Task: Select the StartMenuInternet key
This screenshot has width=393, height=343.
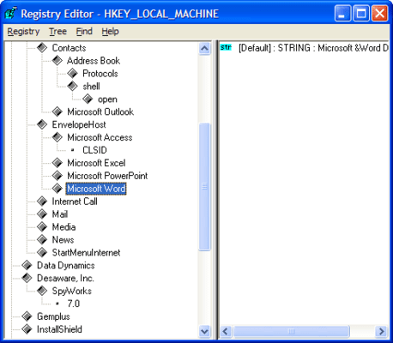Action: coord(86,252)
